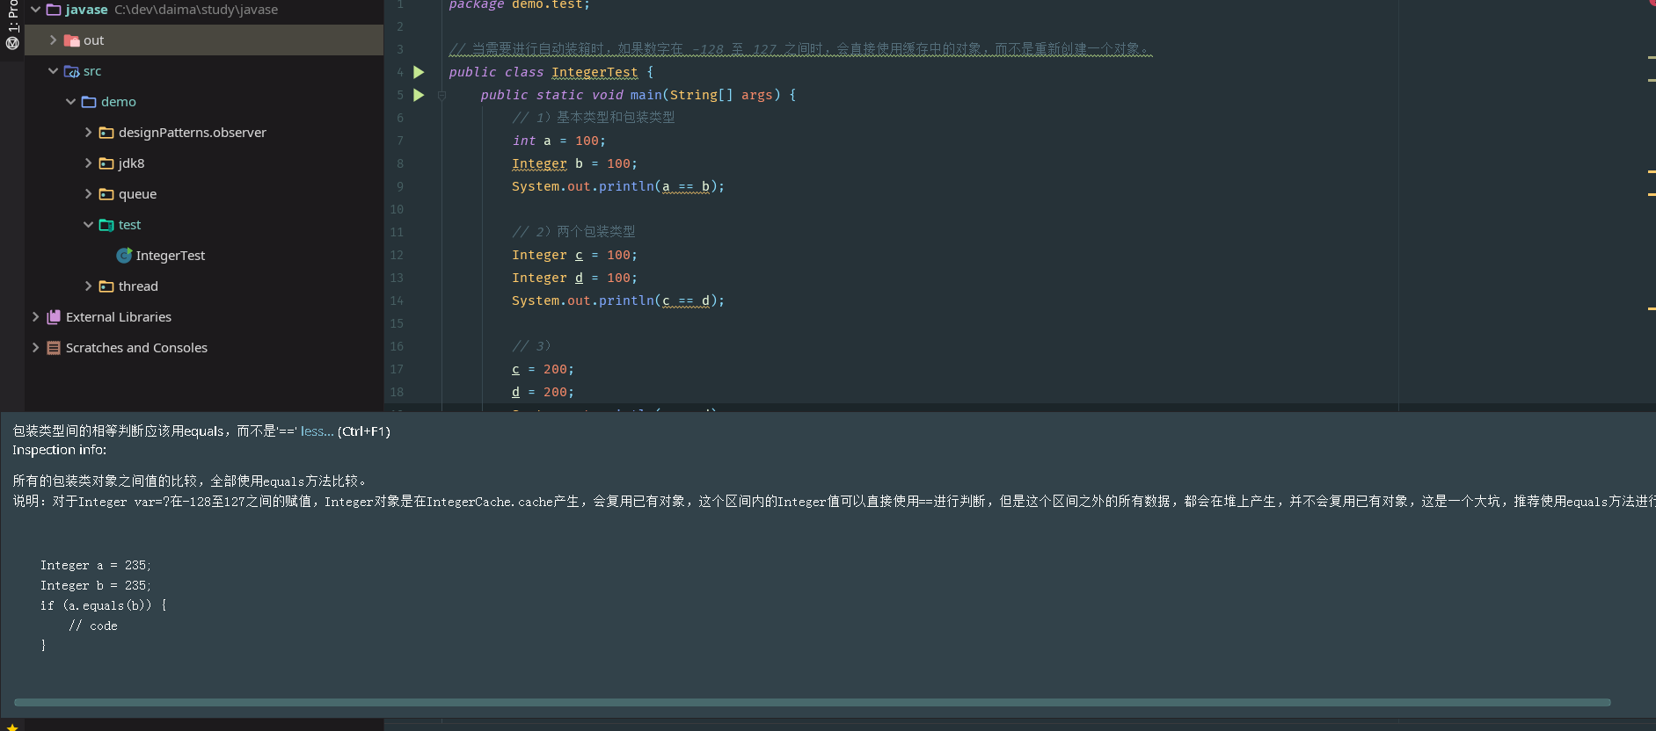Click run gutter icon beside class IntegerTest
Viewport: 1656px width, 731px height.
click(419, 72)
